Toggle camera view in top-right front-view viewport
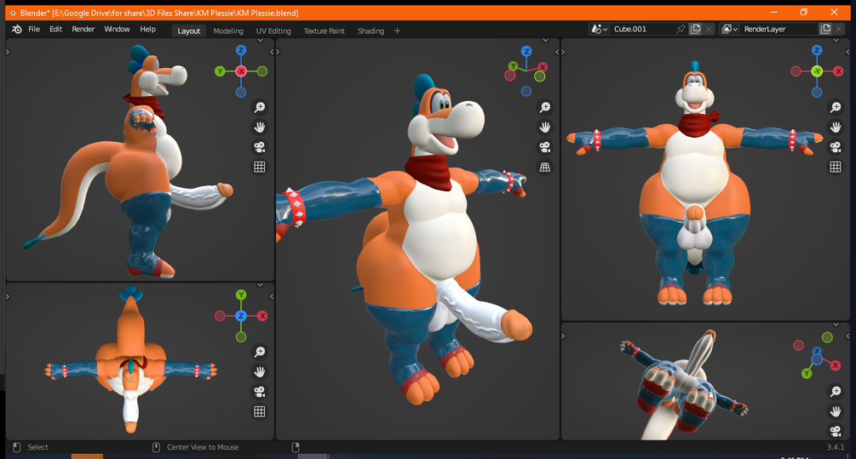The height and width of the screenshot is (459, 856). tap(836, 147)
